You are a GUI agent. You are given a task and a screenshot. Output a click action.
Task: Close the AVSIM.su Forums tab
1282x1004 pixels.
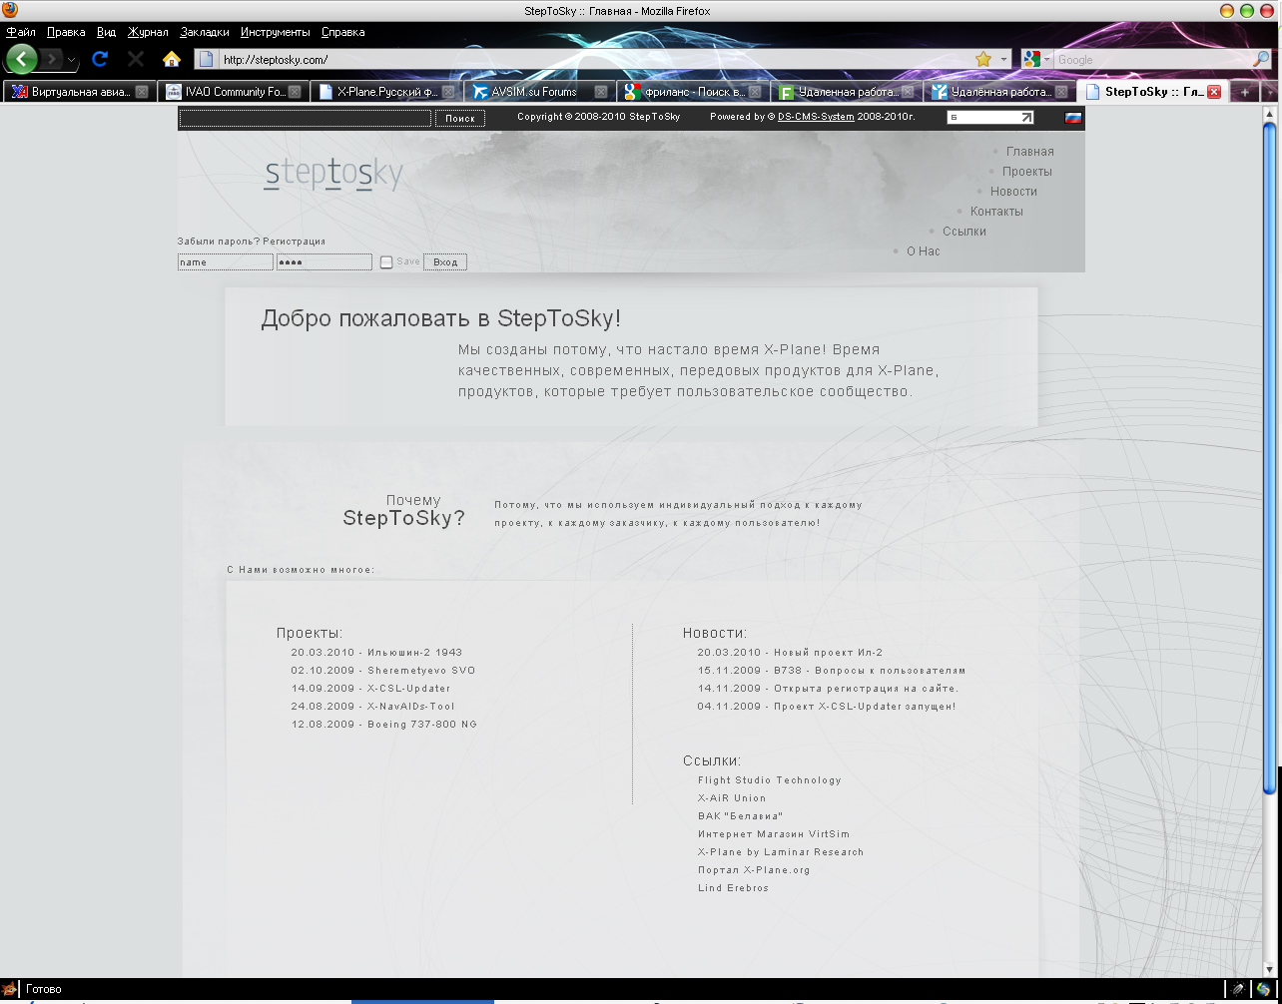click(x=601, y=92)
